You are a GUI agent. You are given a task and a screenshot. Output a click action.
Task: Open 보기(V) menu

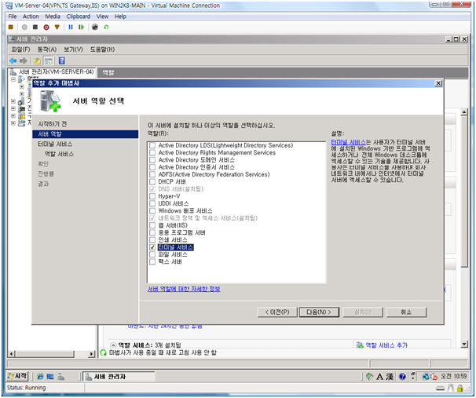click(x=73, y=49)
